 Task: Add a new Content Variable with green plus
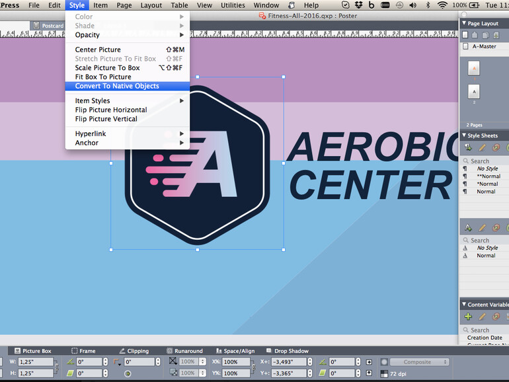pos(468,317)
